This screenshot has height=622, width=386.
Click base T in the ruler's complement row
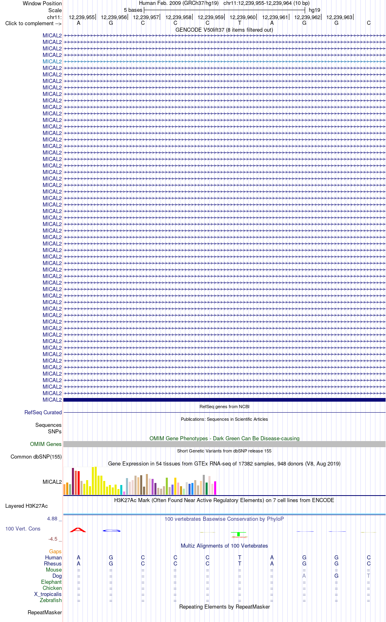pos(240,23)
